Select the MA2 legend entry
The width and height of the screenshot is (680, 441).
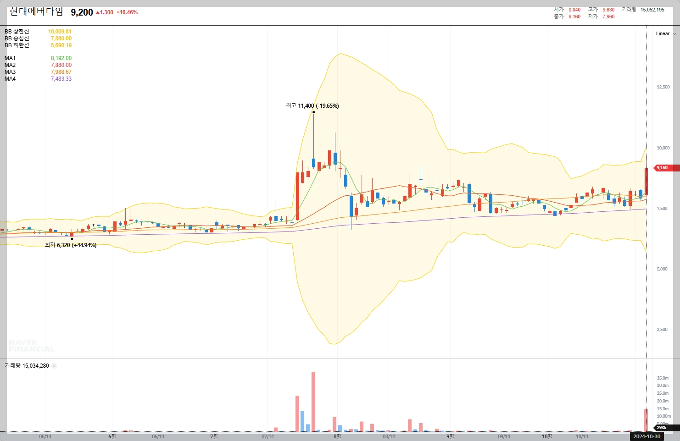(x=10, y=65)
